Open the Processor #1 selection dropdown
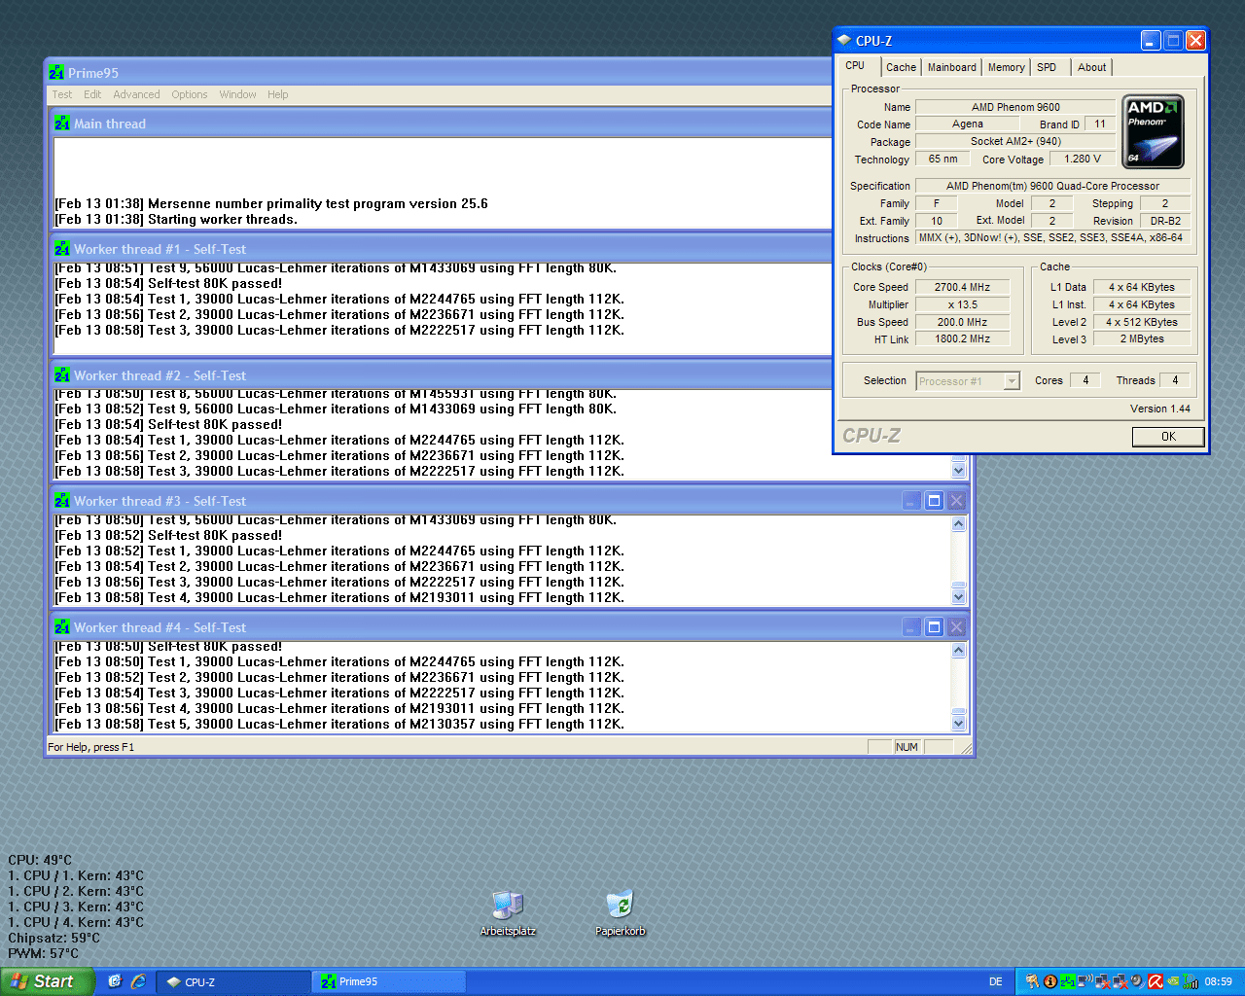 pos(968,381)
